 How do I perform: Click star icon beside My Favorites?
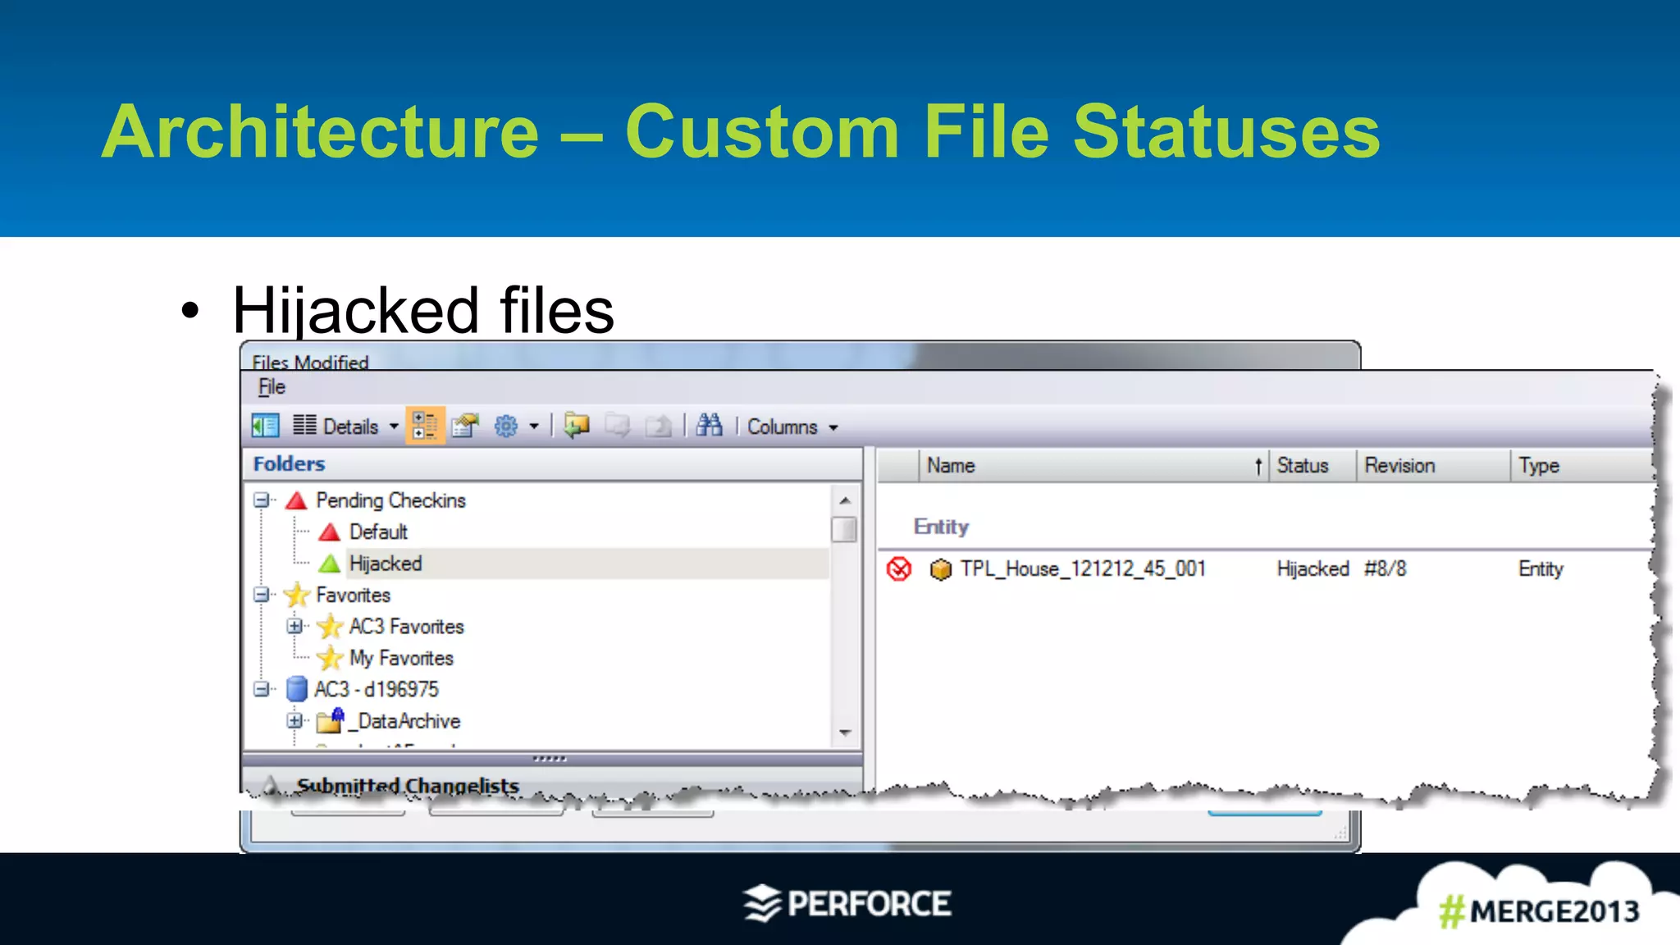330,658
